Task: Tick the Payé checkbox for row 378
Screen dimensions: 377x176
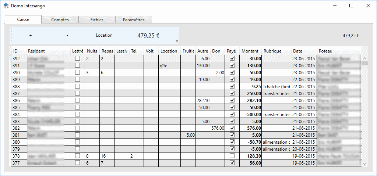Action: tap(232, 156)
